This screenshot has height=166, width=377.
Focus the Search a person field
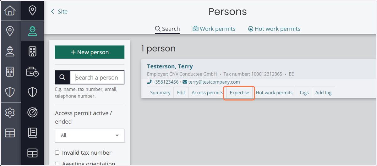tap(97, 77)
